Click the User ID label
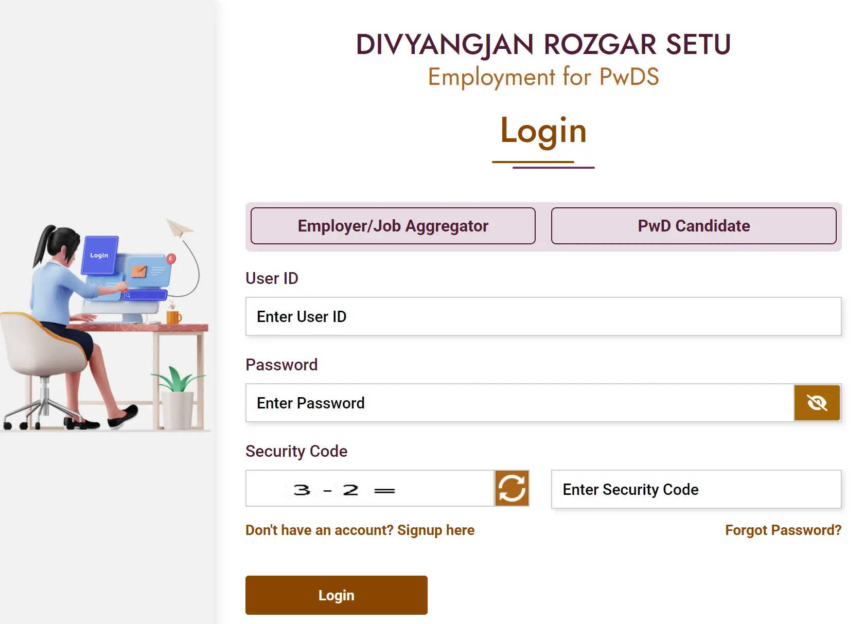This screenshot has height=624, width=864. 272,278
